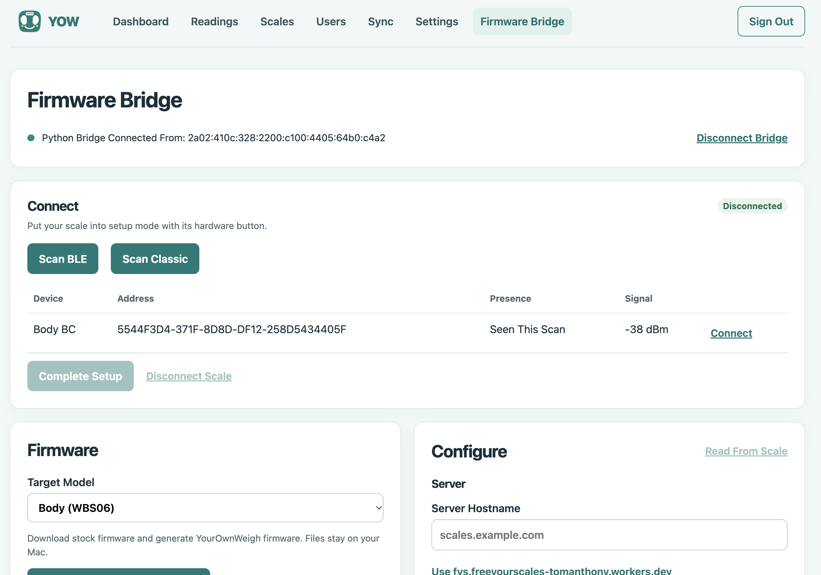Open the Sync page
Screen dimensions: 821x575
pyautogui.click(x=380, y=22)
